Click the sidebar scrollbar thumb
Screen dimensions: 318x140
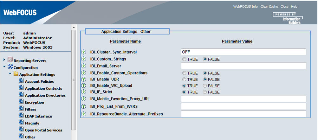click(74, 80)
